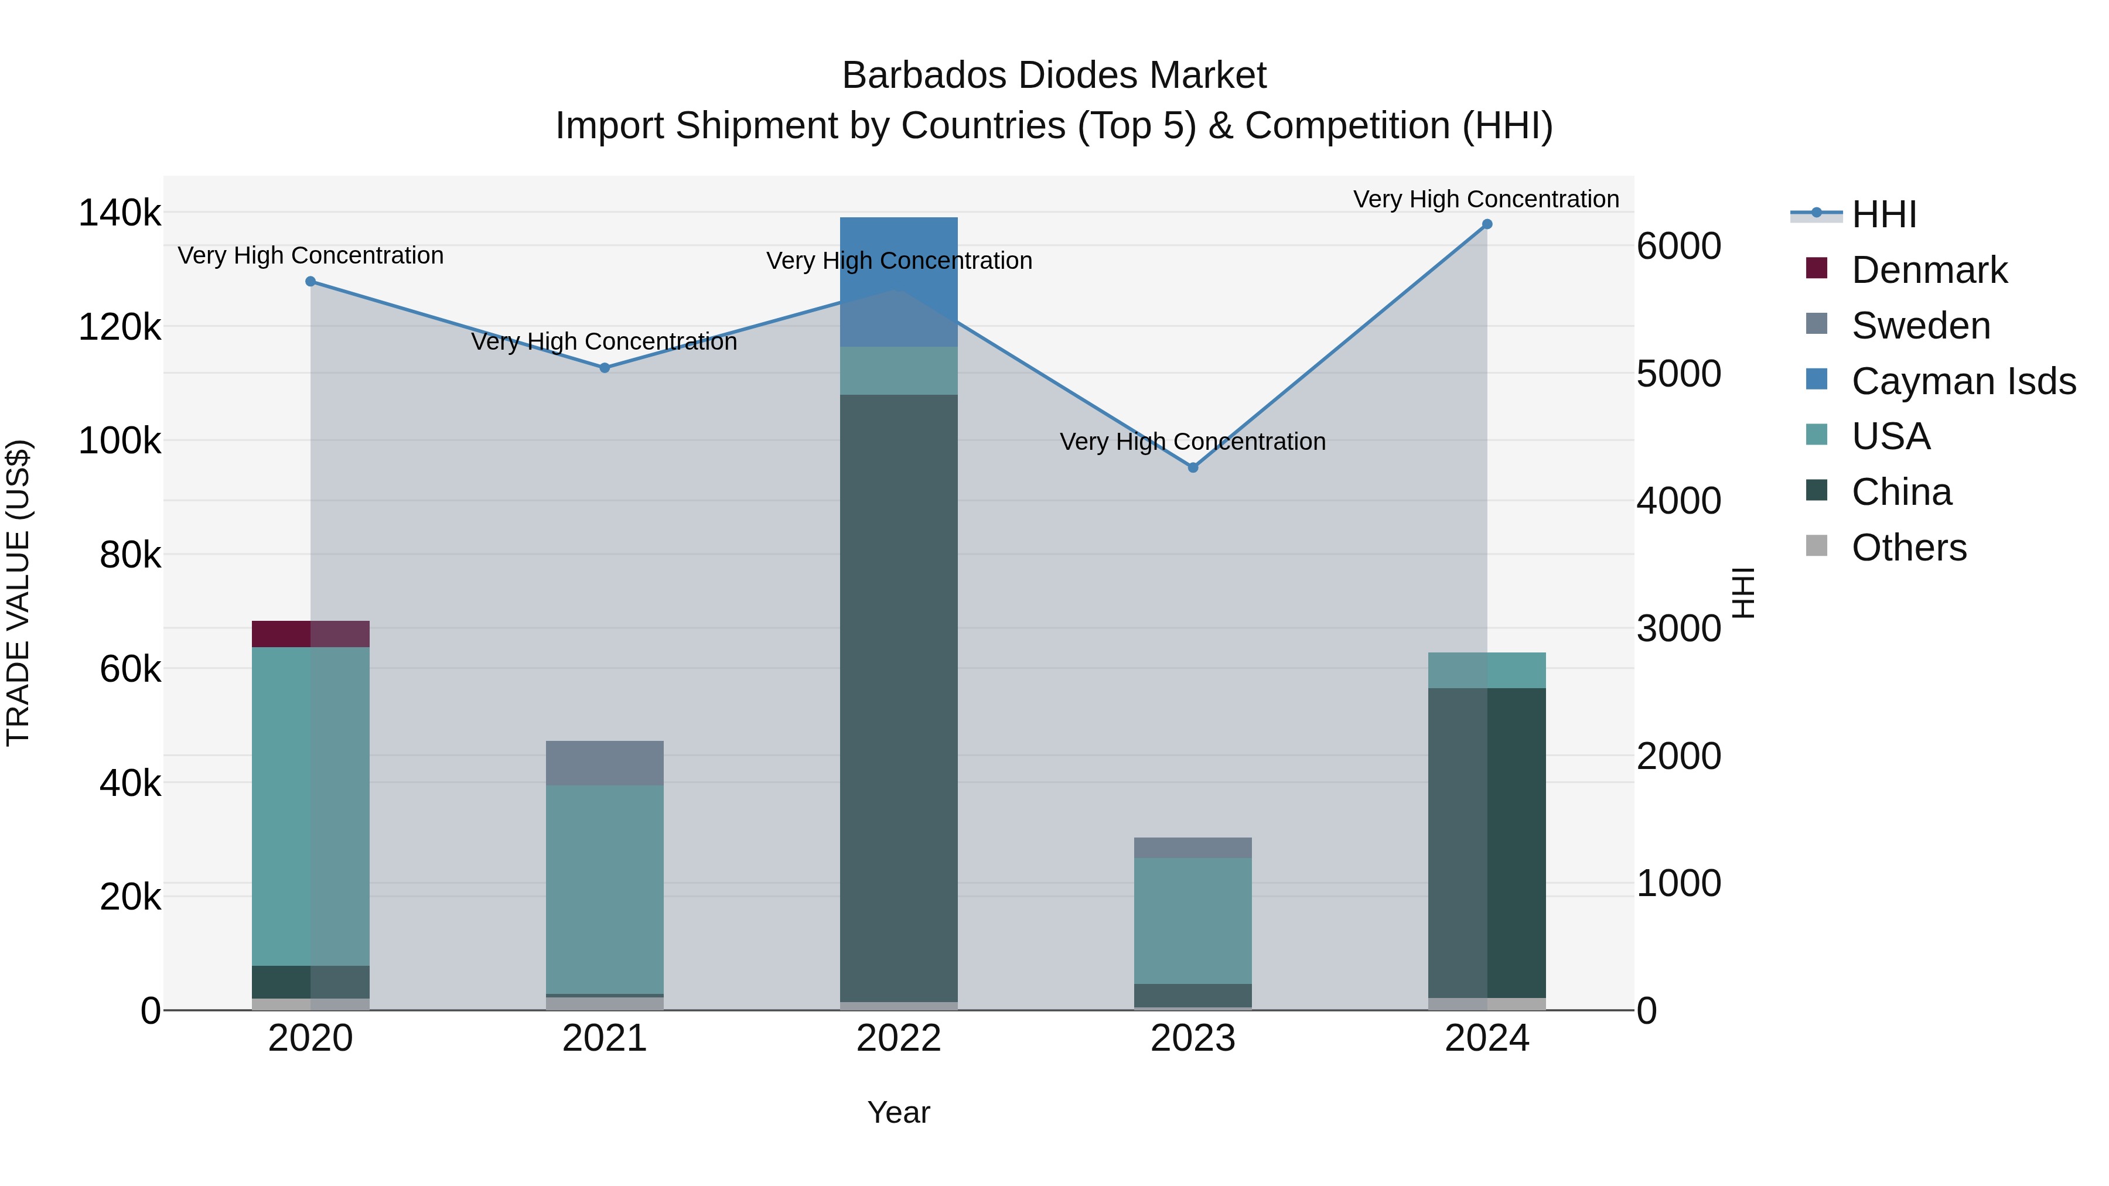Select HHI data point for 2021
This screenshot has width=2109, height=1186.
(x=605, y=368)
